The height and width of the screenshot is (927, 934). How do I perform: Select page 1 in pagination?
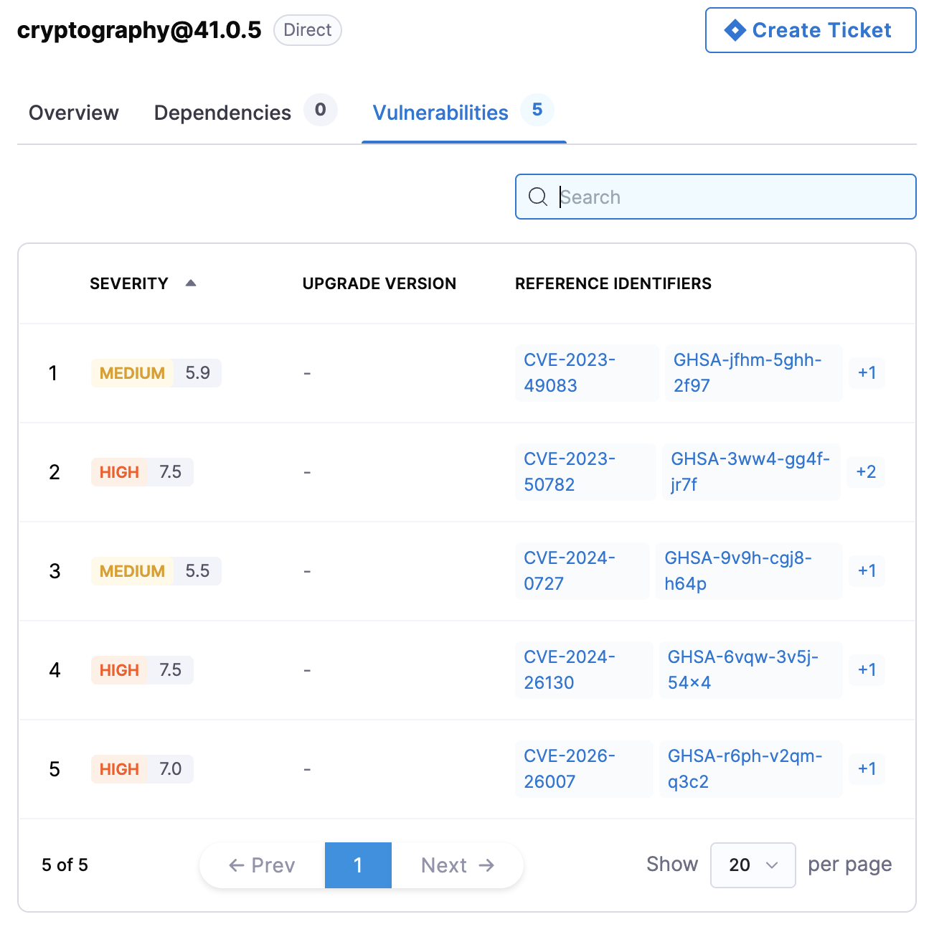tap(358, 865)
